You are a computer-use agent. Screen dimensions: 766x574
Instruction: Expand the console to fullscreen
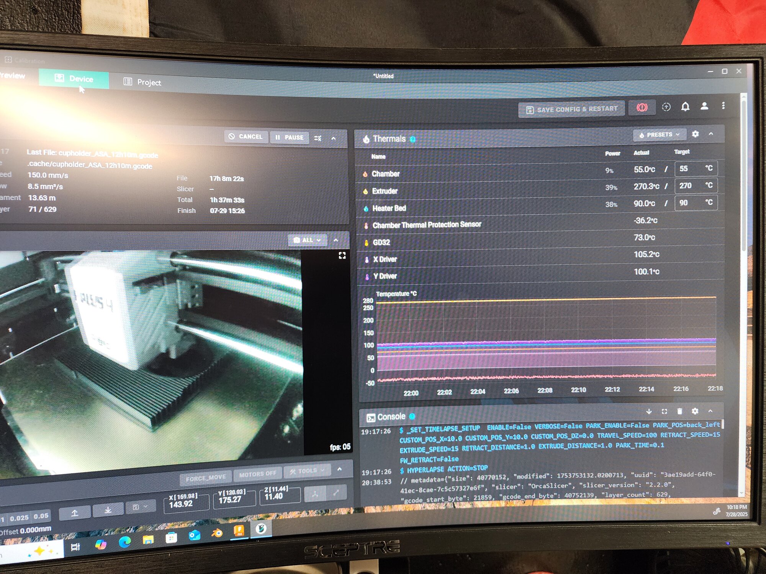point(664,411)
